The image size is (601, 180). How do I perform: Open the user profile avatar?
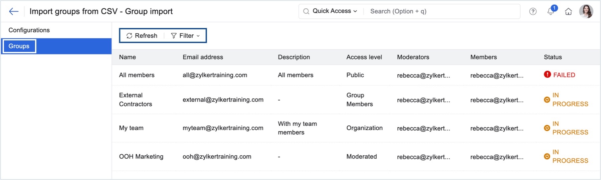[x=586, y=11]
